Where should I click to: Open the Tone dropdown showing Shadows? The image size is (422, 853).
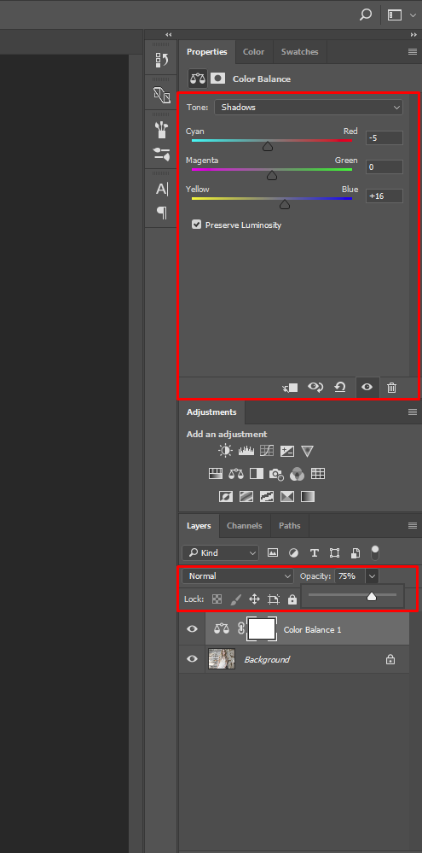(x=309, y=108)
